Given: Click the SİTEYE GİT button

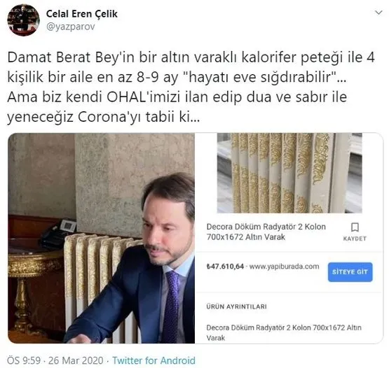Looking at the screenshot, I should [350, 272].
